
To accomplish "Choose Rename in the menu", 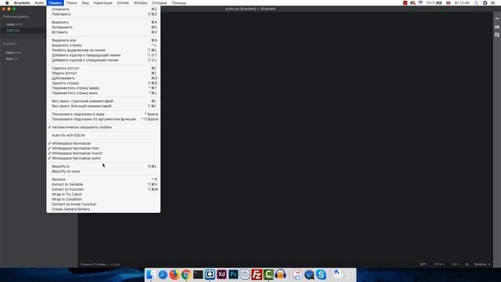I will [x=103, y=179].
